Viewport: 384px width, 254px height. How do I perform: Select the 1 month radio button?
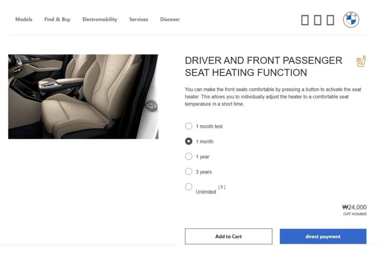(188, 141)
